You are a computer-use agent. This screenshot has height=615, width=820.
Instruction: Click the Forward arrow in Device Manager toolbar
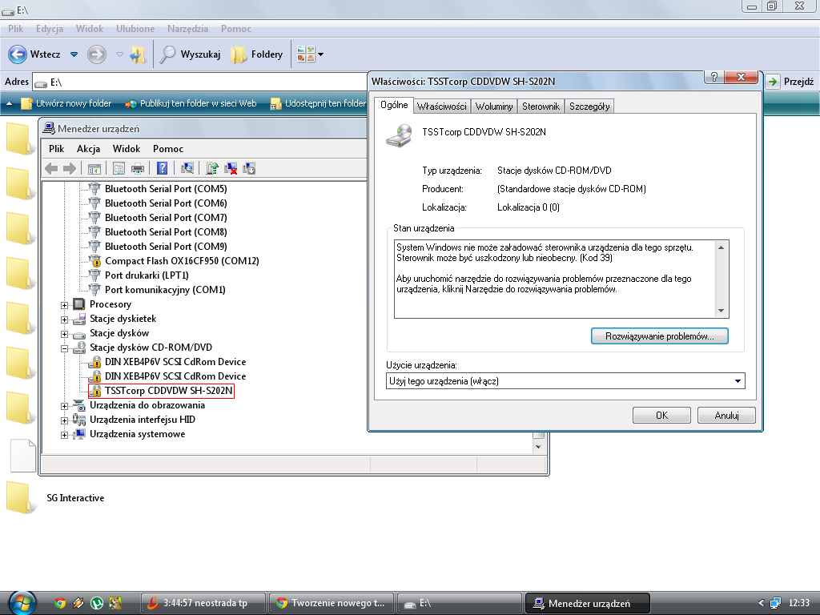(70, 168)
